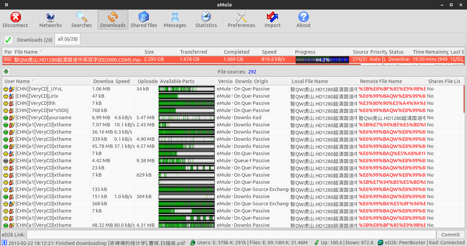This screenshot has height=246, width=467.
Task: Click window menu icon in title bar
Action: point(6,5)
